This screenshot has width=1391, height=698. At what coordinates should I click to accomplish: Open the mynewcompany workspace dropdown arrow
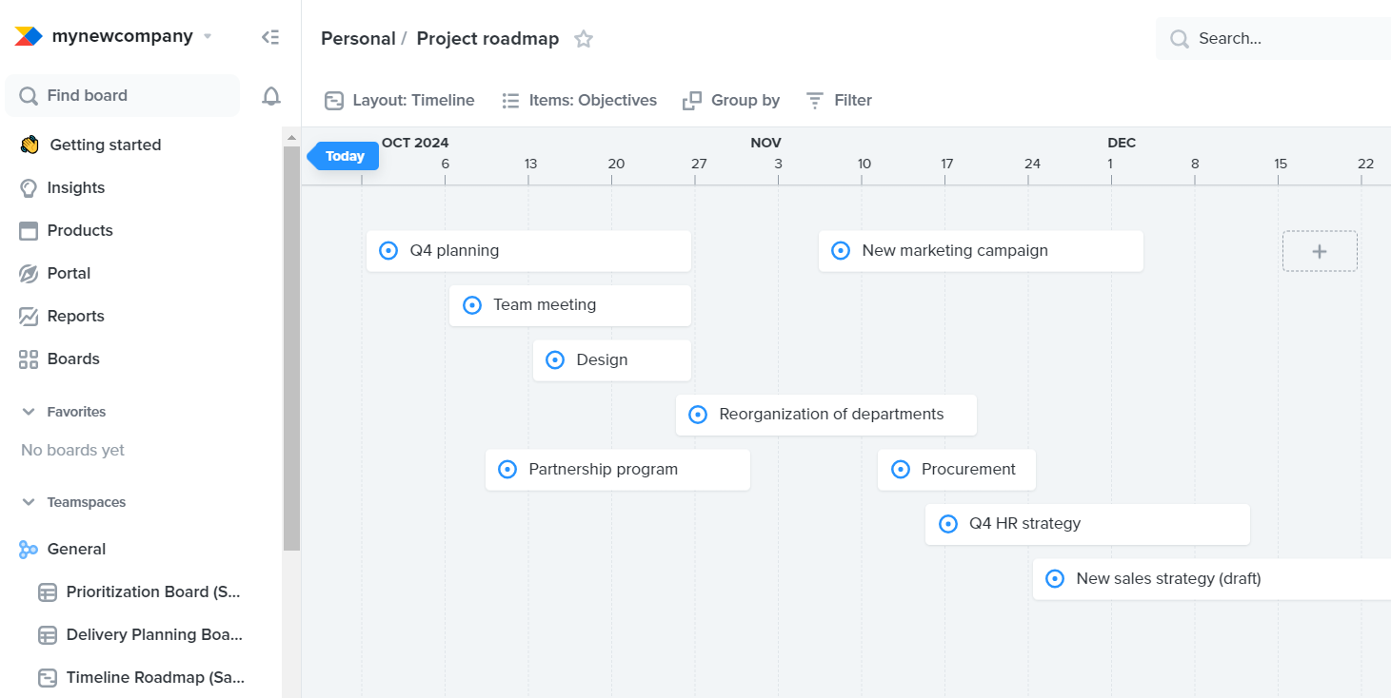(x=206, y=36)
